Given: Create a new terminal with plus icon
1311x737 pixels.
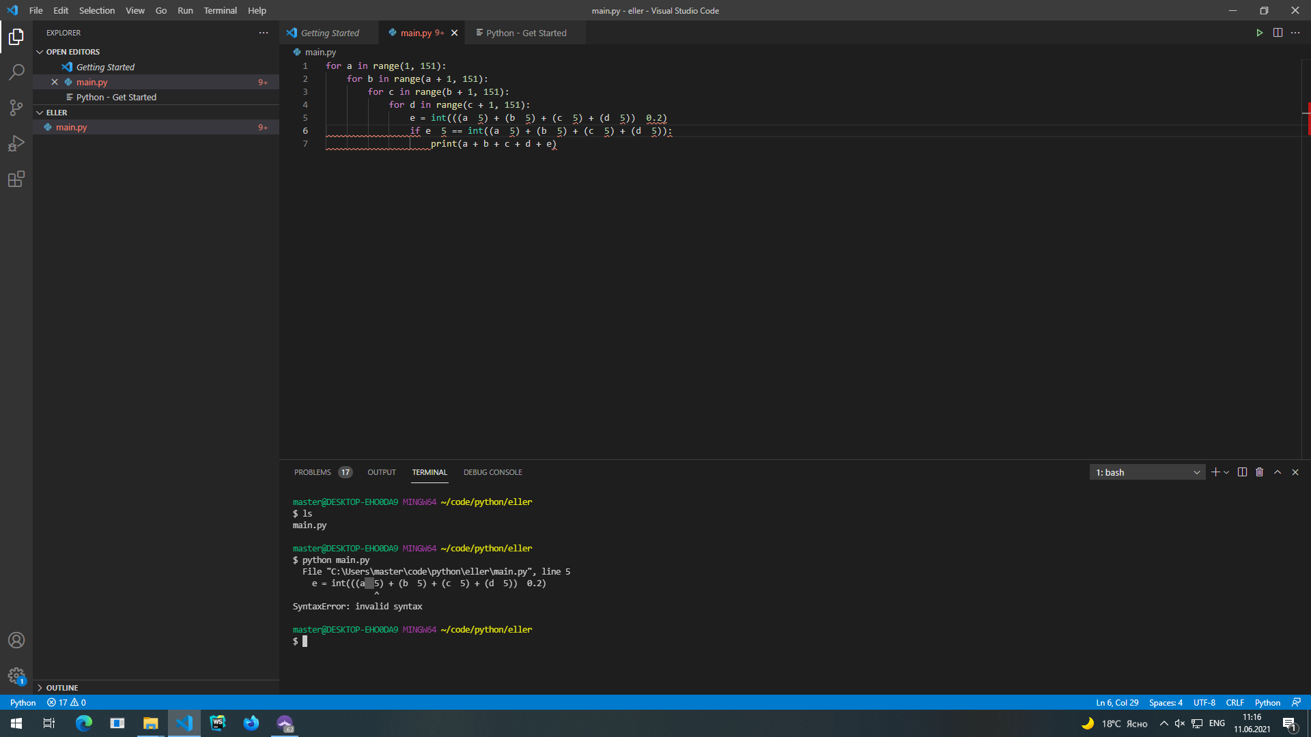Looking at the screenshot, I should pyautogui.click(x=1215, y=472).
